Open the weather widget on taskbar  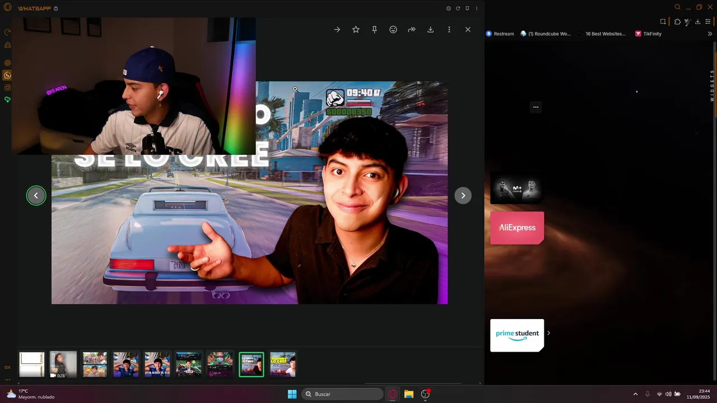tap(31, 394)
